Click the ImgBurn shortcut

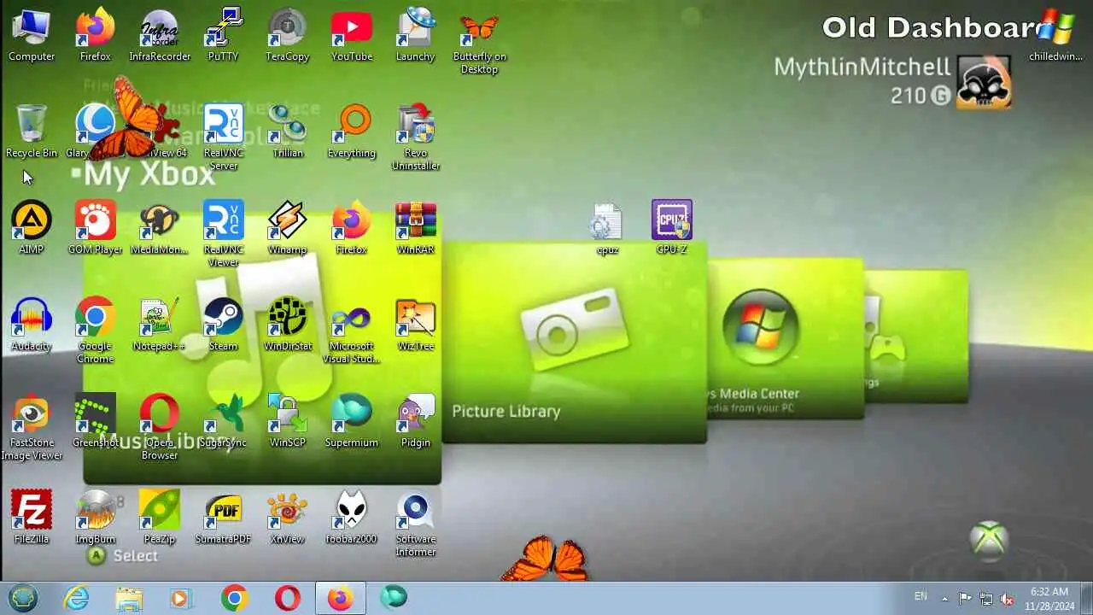click(x=95, y=518)
